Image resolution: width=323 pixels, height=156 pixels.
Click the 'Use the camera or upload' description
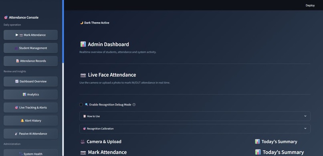pyautogui.click(x=125, y=83)
